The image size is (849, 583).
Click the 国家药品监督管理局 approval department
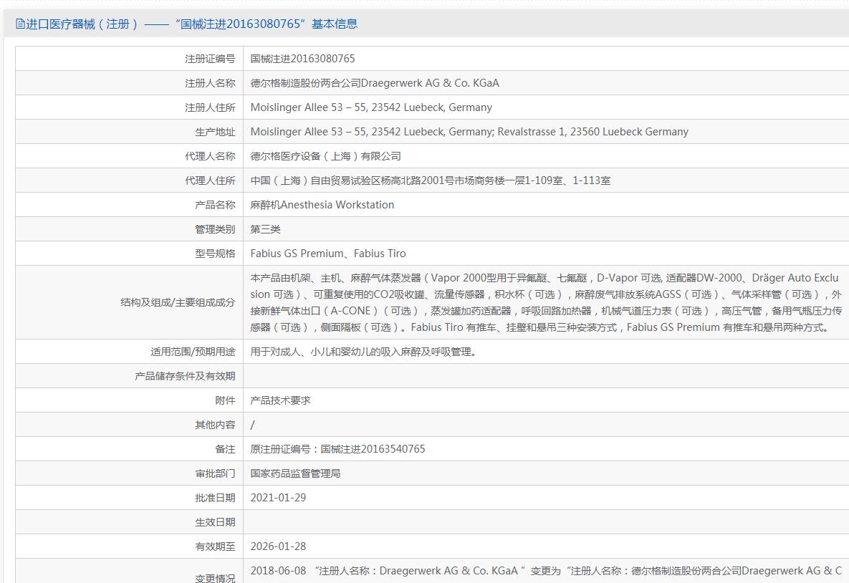pyautogui.click(x=295, y=473)
